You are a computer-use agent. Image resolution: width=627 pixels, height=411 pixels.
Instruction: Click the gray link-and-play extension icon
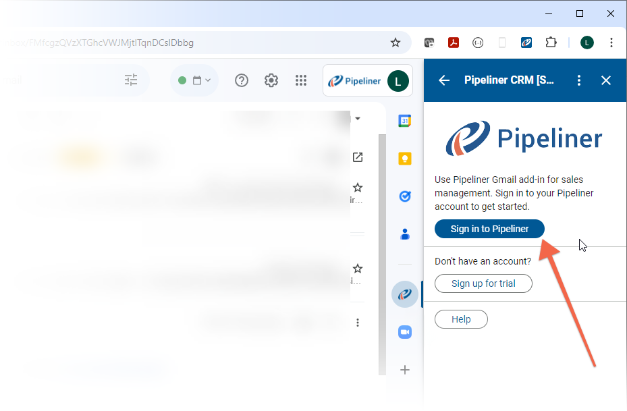tap(429, 43)
